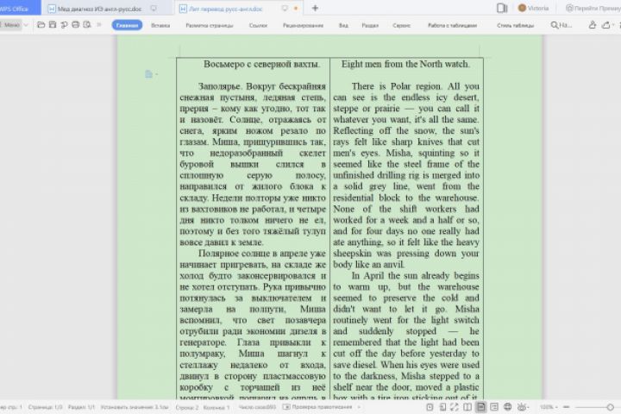Screen dimensions: 621x414
Task: Add a new document tab with plus
Action: pos(316,8)
